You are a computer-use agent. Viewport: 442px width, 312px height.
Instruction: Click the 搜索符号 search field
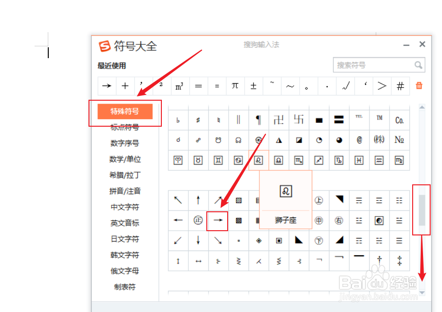(379, 65)
